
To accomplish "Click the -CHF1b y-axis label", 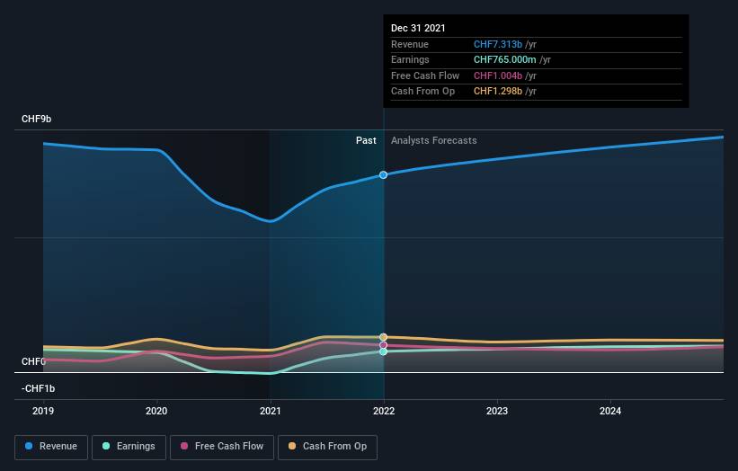I will tap(39, 388).
